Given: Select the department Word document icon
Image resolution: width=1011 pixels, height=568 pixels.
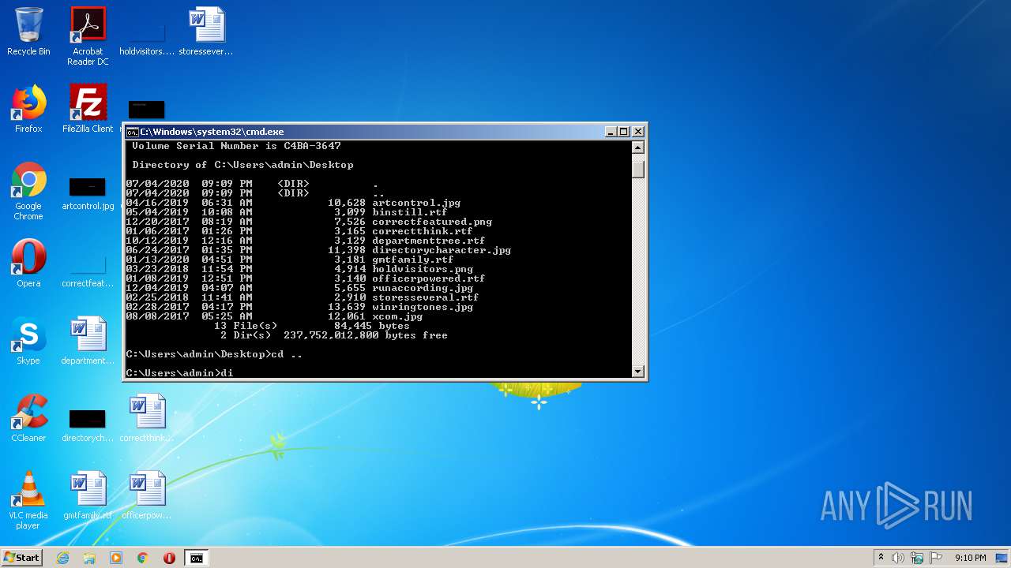Looking at the screenshot, I should click(x=88, y=341).
